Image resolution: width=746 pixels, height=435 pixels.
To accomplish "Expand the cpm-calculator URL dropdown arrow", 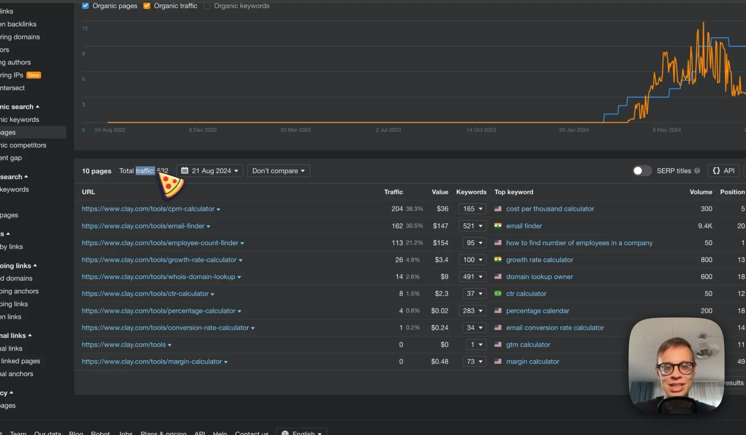I will (218, 209).
